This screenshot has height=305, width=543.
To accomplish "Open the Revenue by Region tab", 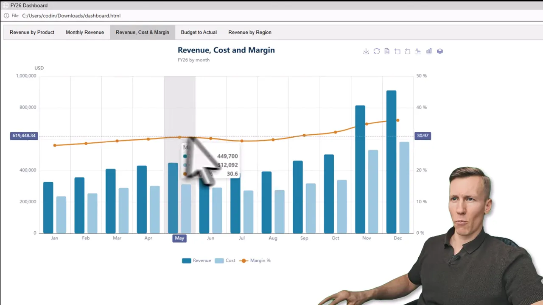I will coord(250,32).
